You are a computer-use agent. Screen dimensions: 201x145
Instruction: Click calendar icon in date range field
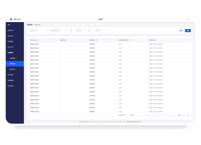71,31
